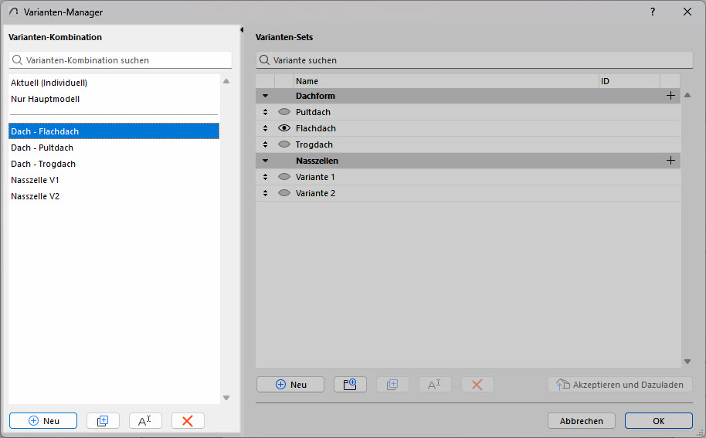The width and height of the screenshot is (706, 438).
Task: Click reorder handle of Variante 1 row
Action: 265,177
